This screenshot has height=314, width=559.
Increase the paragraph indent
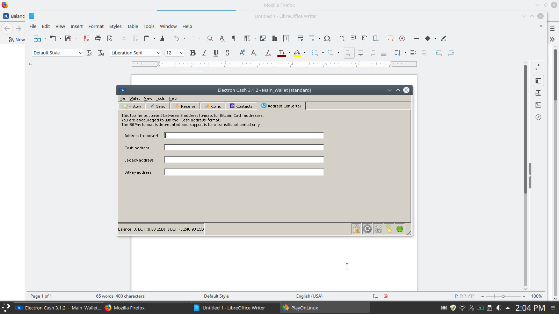click(439, 53)
